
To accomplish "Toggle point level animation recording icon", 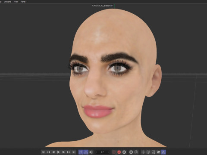I will click(x=163, y=152).
